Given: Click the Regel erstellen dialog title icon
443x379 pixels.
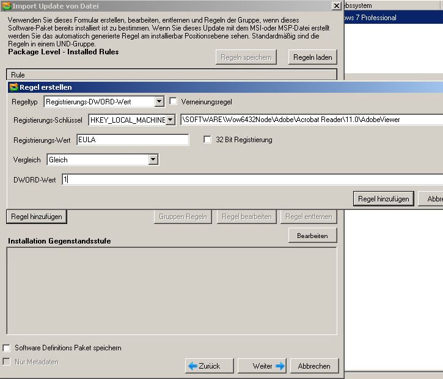Looking at the screenshot, I should 13,87.
